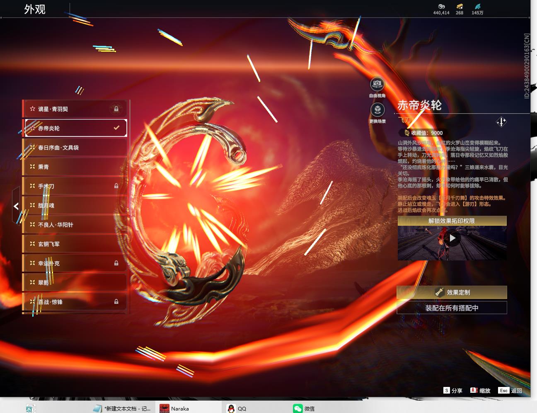Click the silver currency icon showing 440,414
537x413 pixels.
click(x=441, y=7)
